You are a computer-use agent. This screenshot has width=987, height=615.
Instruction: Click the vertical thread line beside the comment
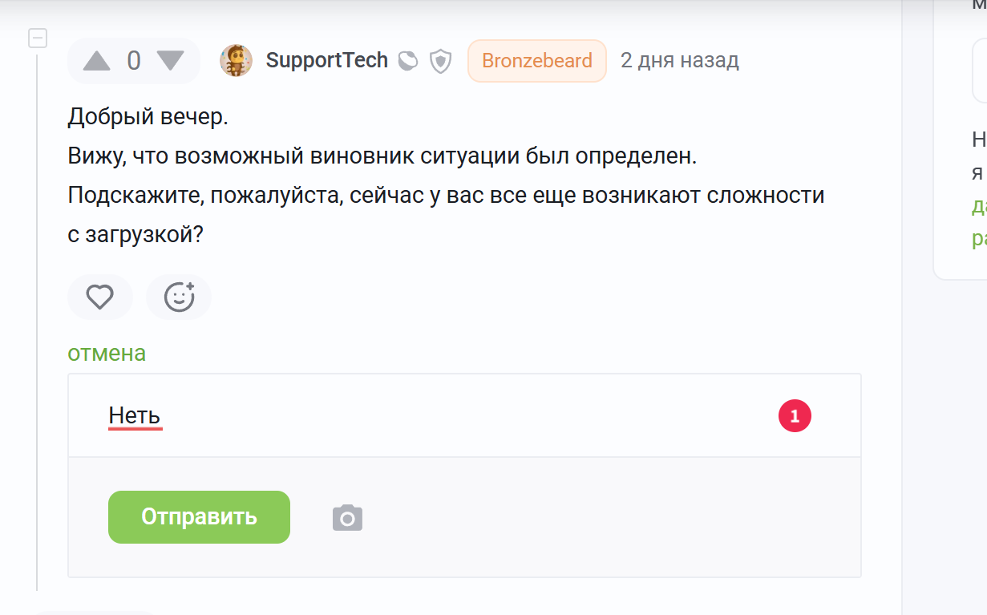pyautogui.click(x=37, y=321)
